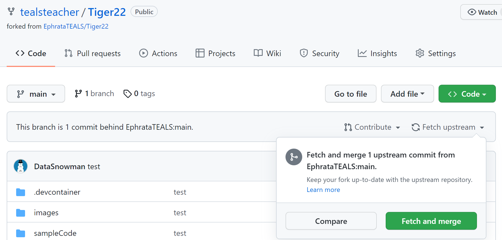Viewport: 502px width, 240px height.
Task: Click the pull request icon in tabs
Action: (68, 53)
